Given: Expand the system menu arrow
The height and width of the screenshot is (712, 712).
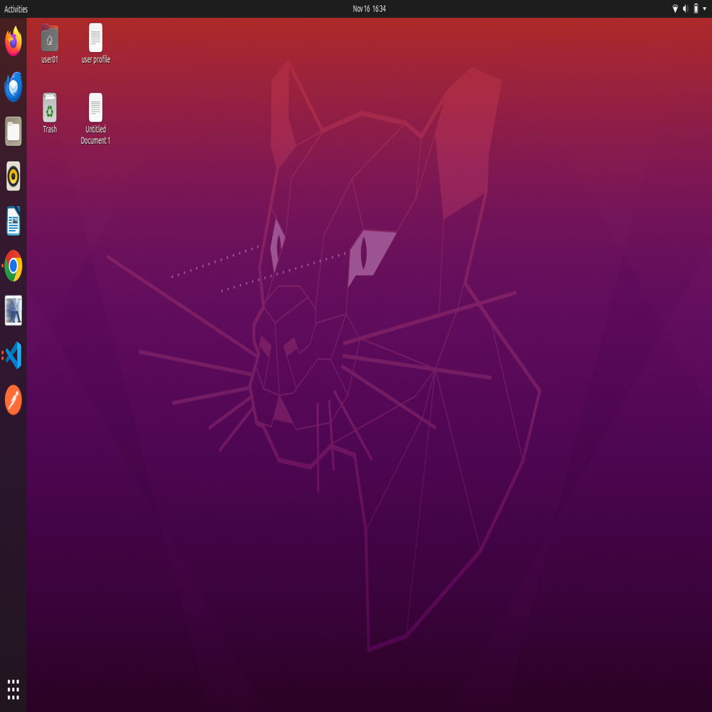Looking at the screenshot, I should [x=705, y=9].
